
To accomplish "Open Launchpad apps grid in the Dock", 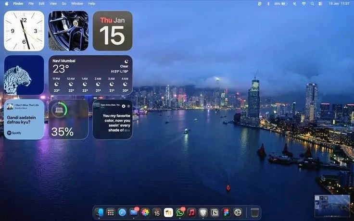I will pos(111,212).
